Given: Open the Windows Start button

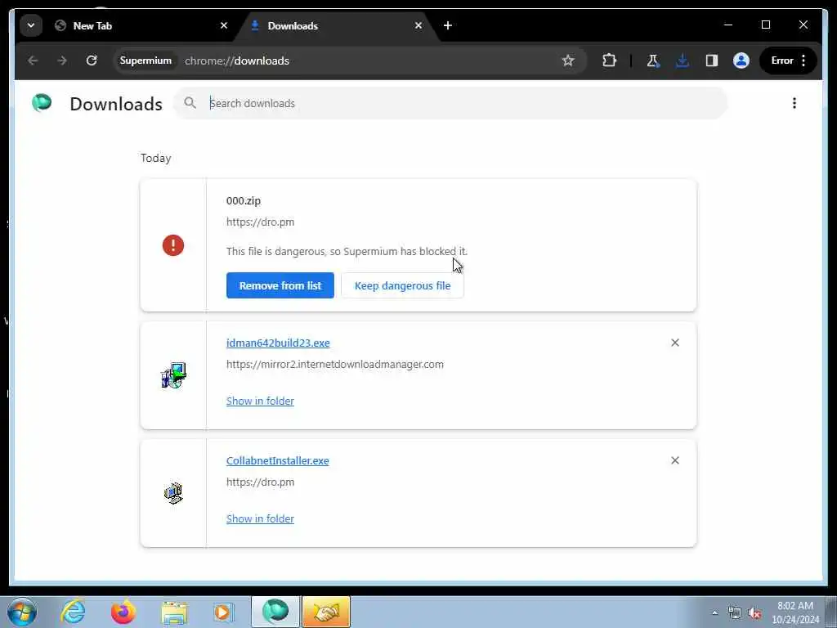Looking at the screenshot, I should 22,612.
